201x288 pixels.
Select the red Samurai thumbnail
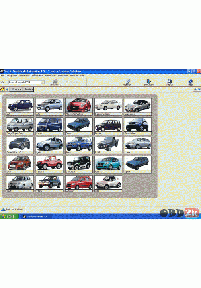pos(49,165)
